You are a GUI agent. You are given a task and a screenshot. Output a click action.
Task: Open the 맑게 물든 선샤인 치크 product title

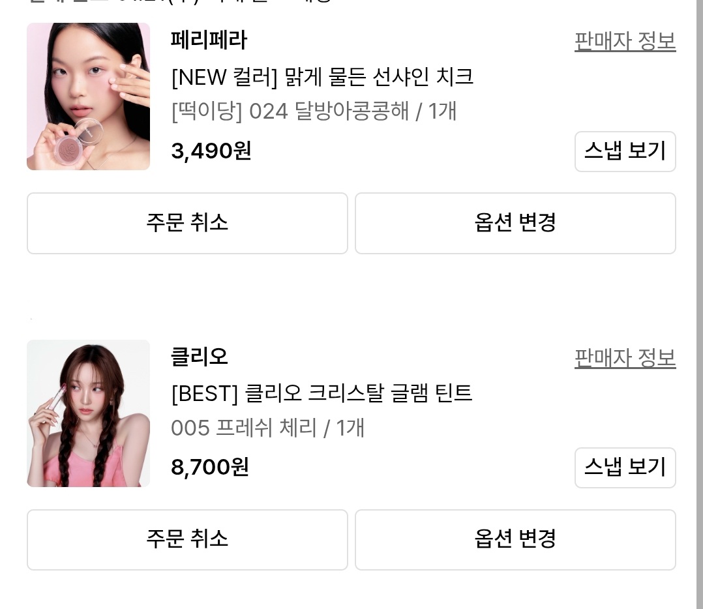(322, 77)
